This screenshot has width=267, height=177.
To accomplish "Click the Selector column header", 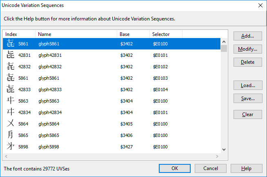I will (166, 34).
